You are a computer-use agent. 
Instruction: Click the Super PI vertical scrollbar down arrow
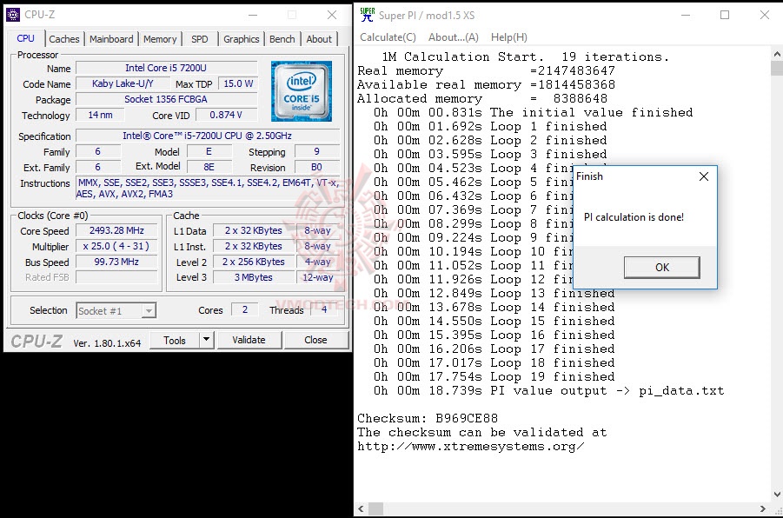coord(777,495)
